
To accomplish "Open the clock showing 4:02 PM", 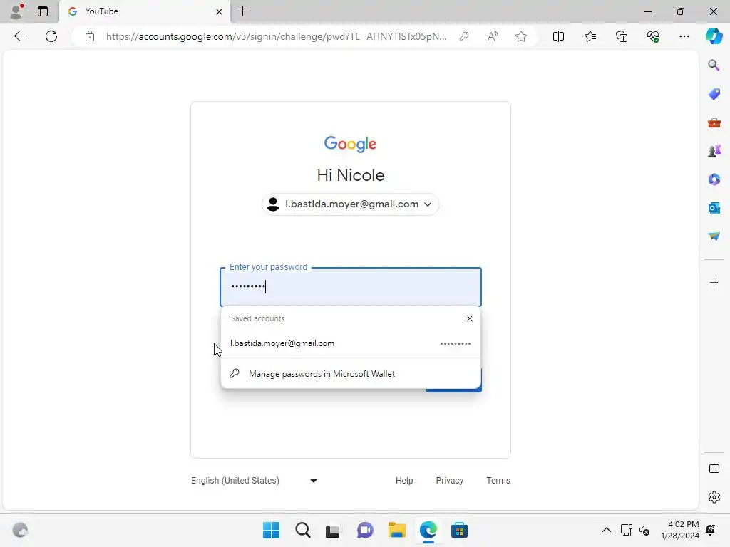I will [679, 530].
